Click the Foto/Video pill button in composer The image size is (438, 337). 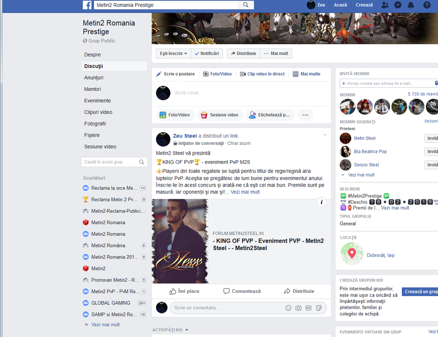tap(175, 115)
